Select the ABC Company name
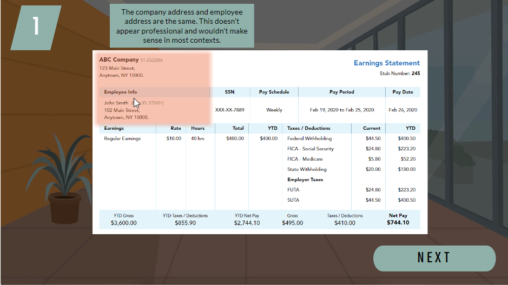Viewport: 508px width, 285px height. click(x=118, y=59)
